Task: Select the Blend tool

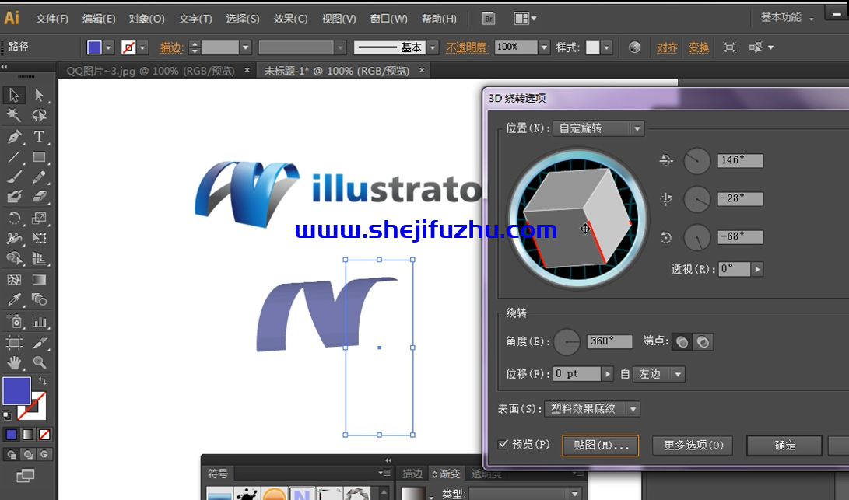Action: click(x=39, y=299)
